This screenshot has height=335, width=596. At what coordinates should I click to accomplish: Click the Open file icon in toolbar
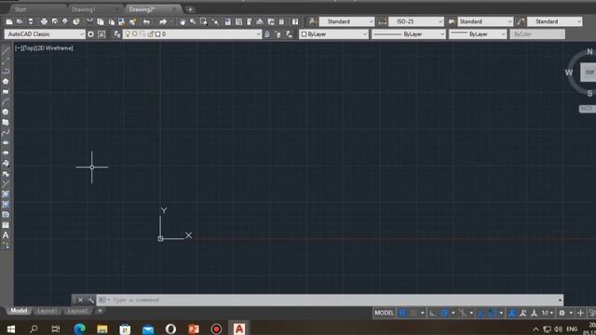click(20, 21)
